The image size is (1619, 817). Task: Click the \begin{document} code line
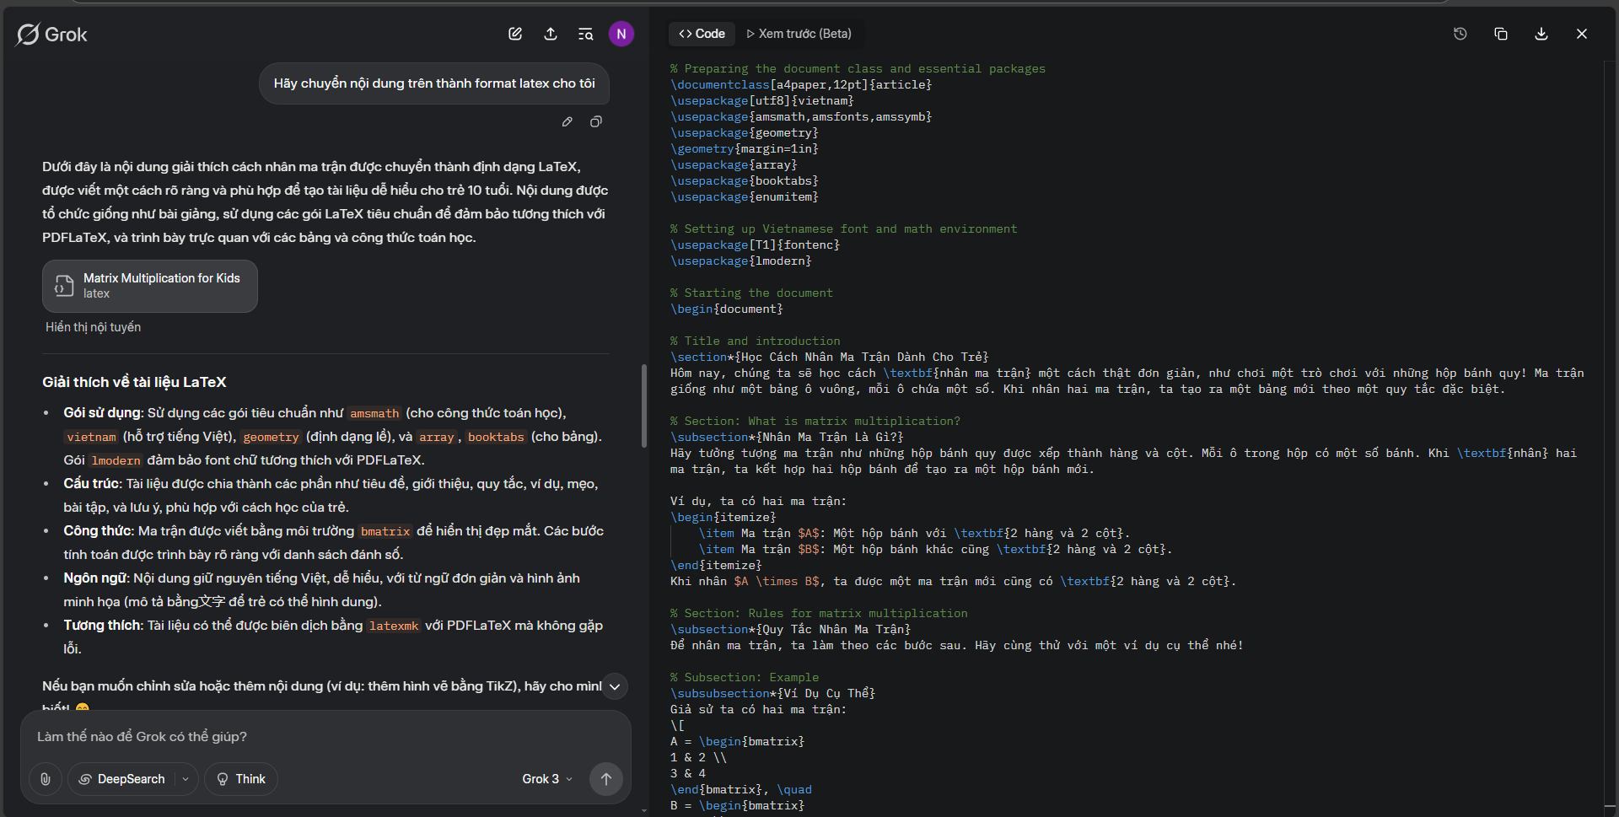point(727,309)
